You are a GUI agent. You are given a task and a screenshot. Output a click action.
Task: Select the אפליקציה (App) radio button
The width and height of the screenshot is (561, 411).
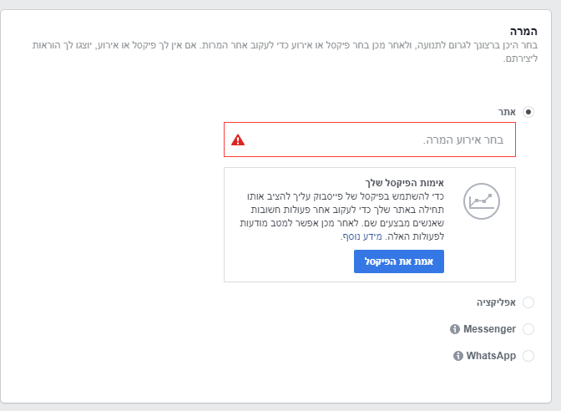pyautogui.click(x=528, y=302)
